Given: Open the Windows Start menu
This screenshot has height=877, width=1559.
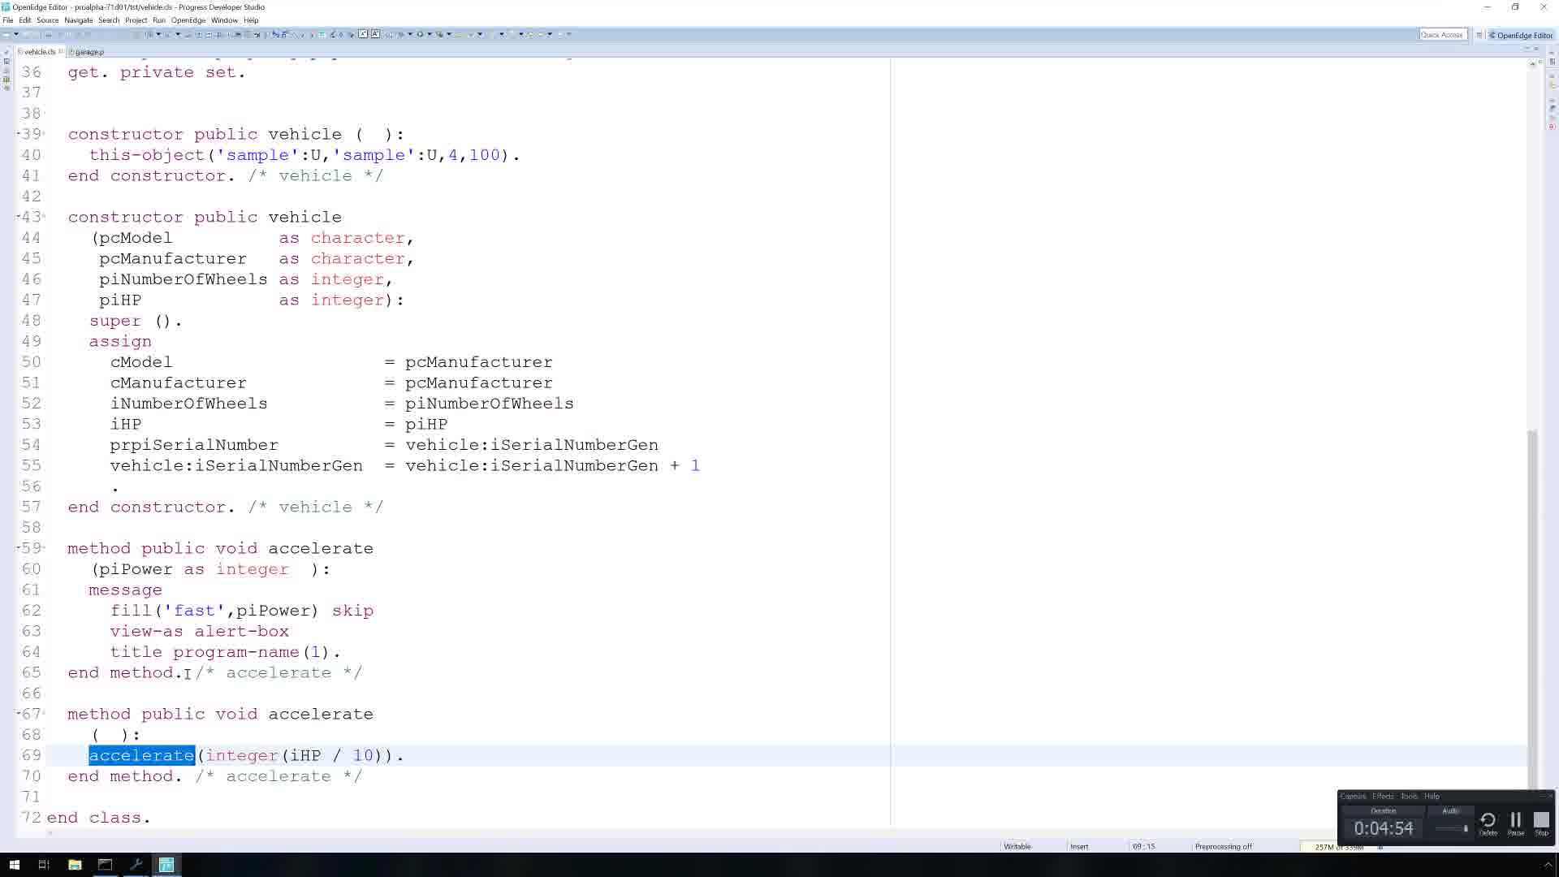Looking at the screenshot, I should pyautogui.click(x=14, y=865).
